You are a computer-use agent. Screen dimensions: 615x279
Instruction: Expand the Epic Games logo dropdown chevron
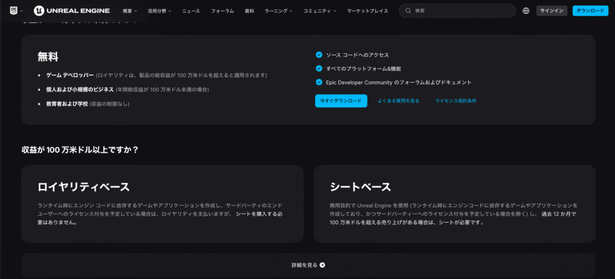[x=21, y=11]
